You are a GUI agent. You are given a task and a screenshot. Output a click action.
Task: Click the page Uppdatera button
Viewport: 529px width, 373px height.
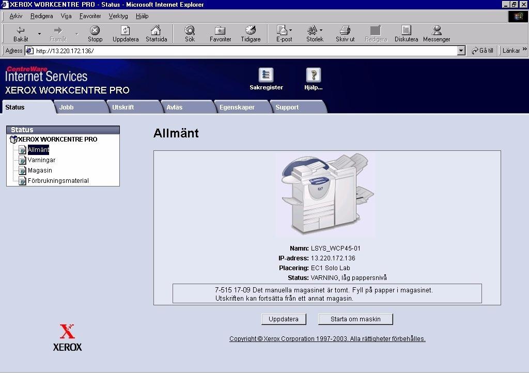tap(284, 319)
